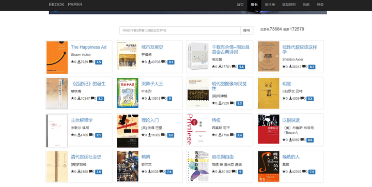This screenshot has width=372, height=187.
Task: Click the 鹌鹑 book cover thumbnail
Action: (128, 166)
